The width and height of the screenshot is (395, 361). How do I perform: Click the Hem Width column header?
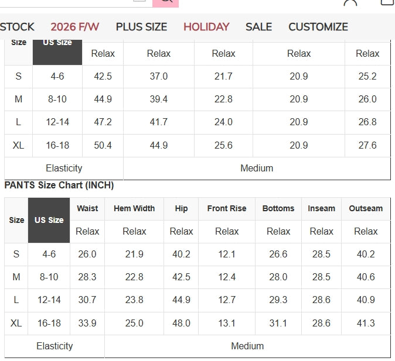pyautogui.click(x=134, y=208)
